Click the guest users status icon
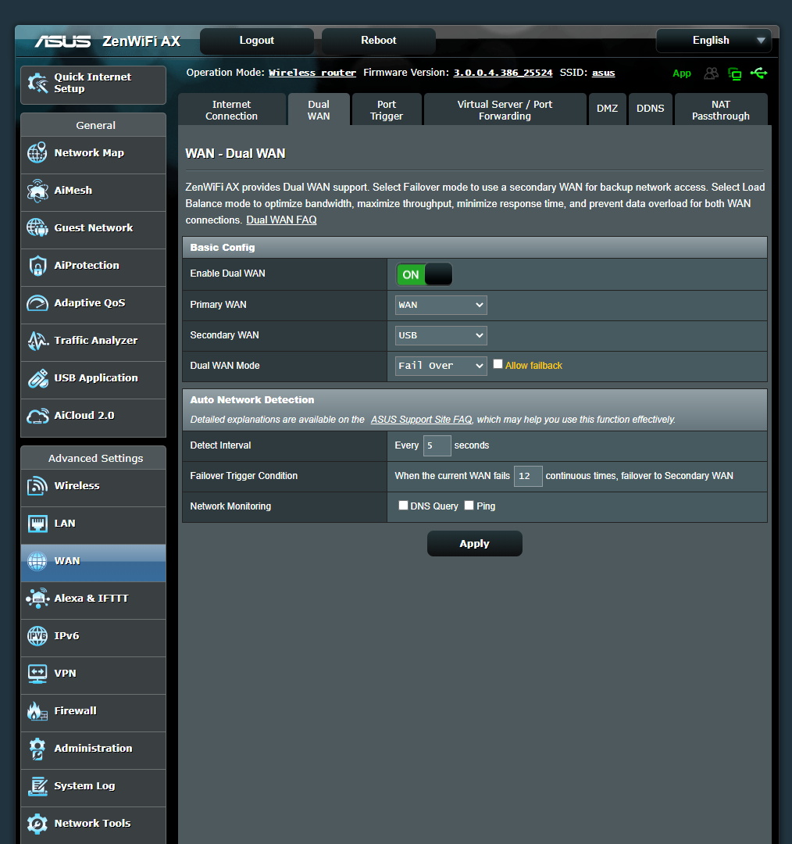 (712, 73)
